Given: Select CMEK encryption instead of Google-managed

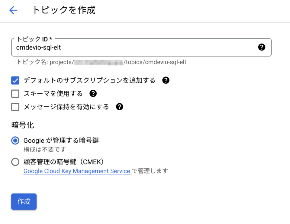Looking at the screenshot, I should pos(15,162).
